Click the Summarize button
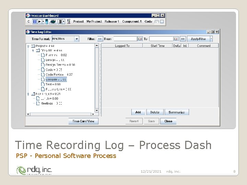247x185 pixels. [177, 112]
